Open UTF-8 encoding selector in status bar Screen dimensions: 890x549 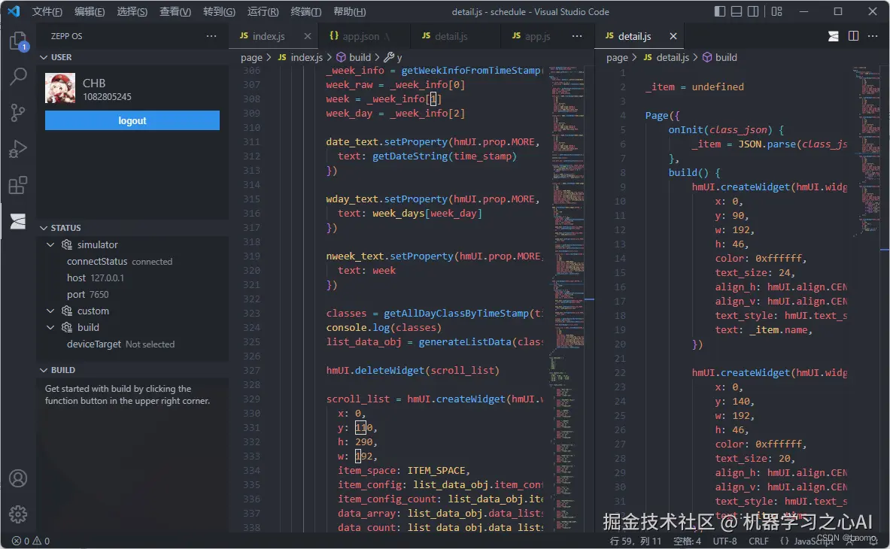[724, 541]
